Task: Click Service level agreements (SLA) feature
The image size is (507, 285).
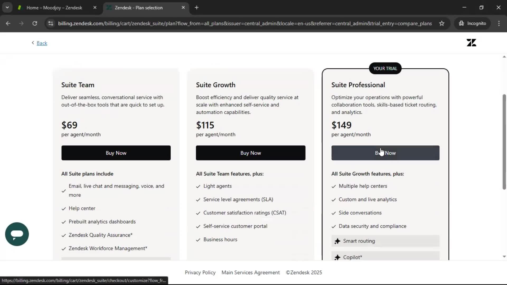Action: pyautogui.click(x=238, y=199)
